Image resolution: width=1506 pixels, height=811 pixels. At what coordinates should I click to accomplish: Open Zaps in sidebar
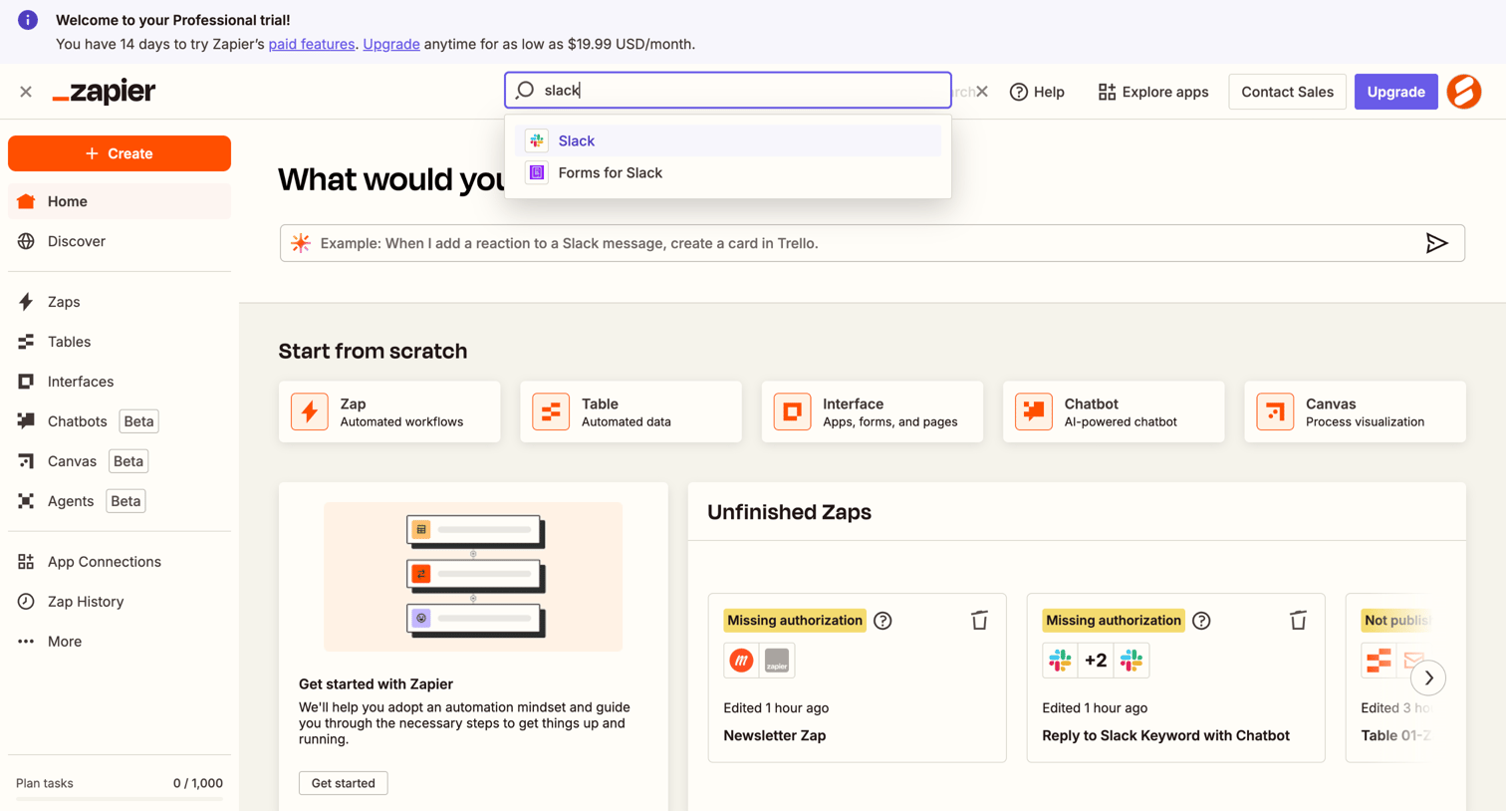tap(120, 302)
